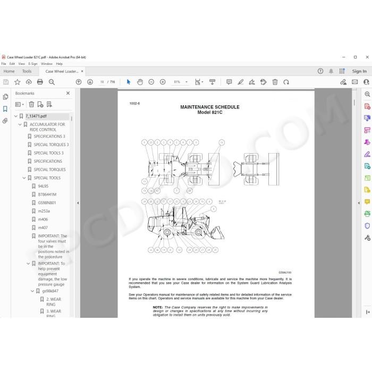Collapse the 7_13471.pdf bookmark
The height and width of the screenshot is (372, 372).
pos(16,116)
